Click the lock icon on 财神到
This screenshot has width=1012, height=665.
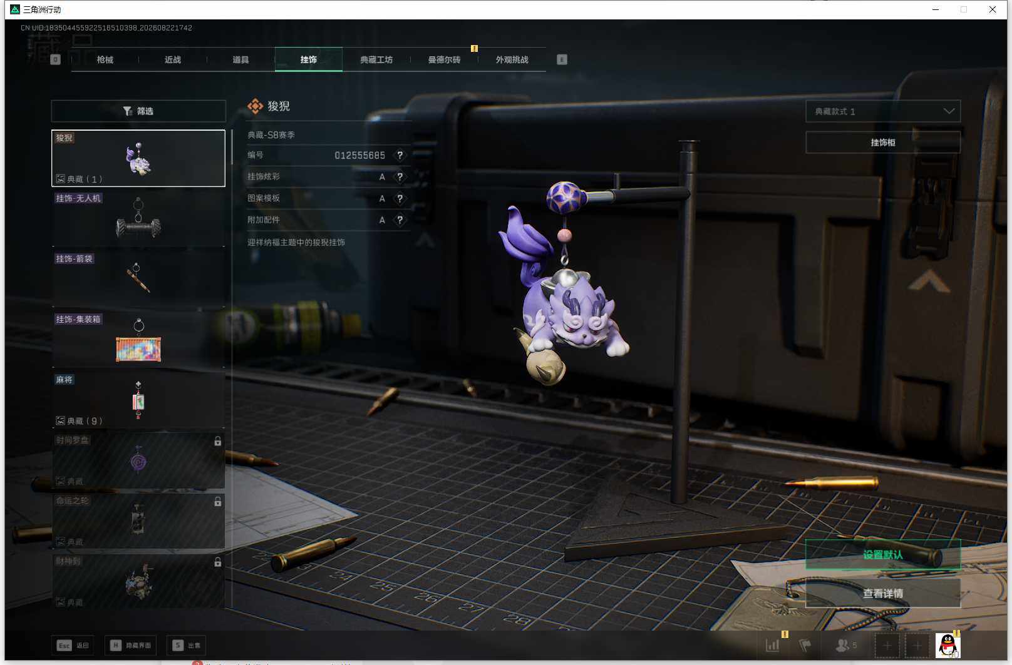click(218, 562)
